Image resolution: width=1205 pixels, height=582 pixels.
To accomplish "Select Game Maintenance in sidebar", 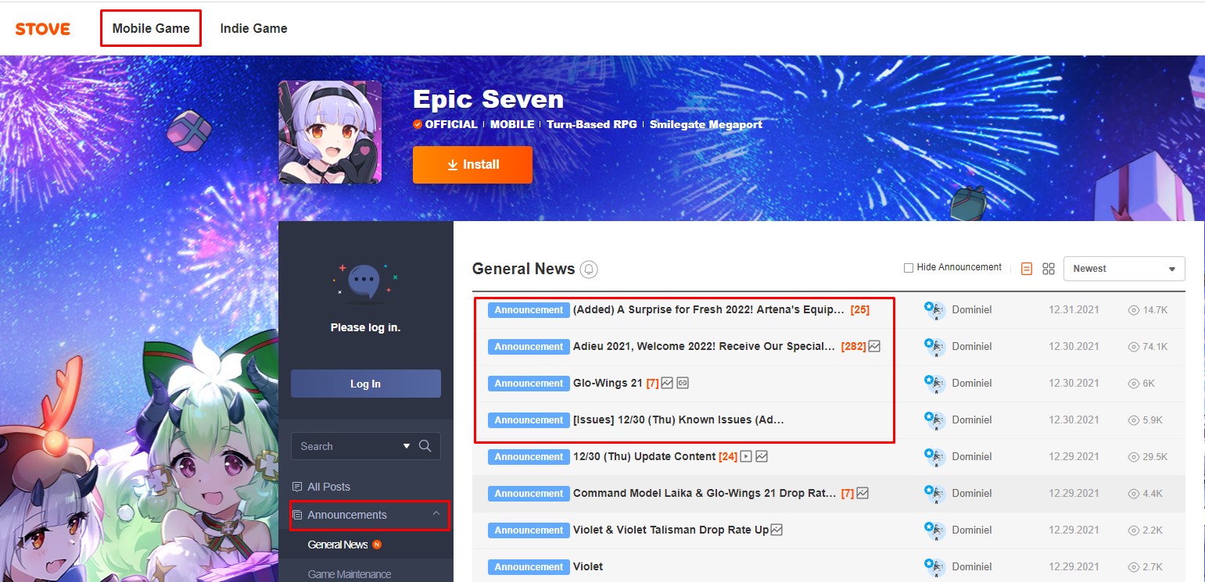I will 349,574.
